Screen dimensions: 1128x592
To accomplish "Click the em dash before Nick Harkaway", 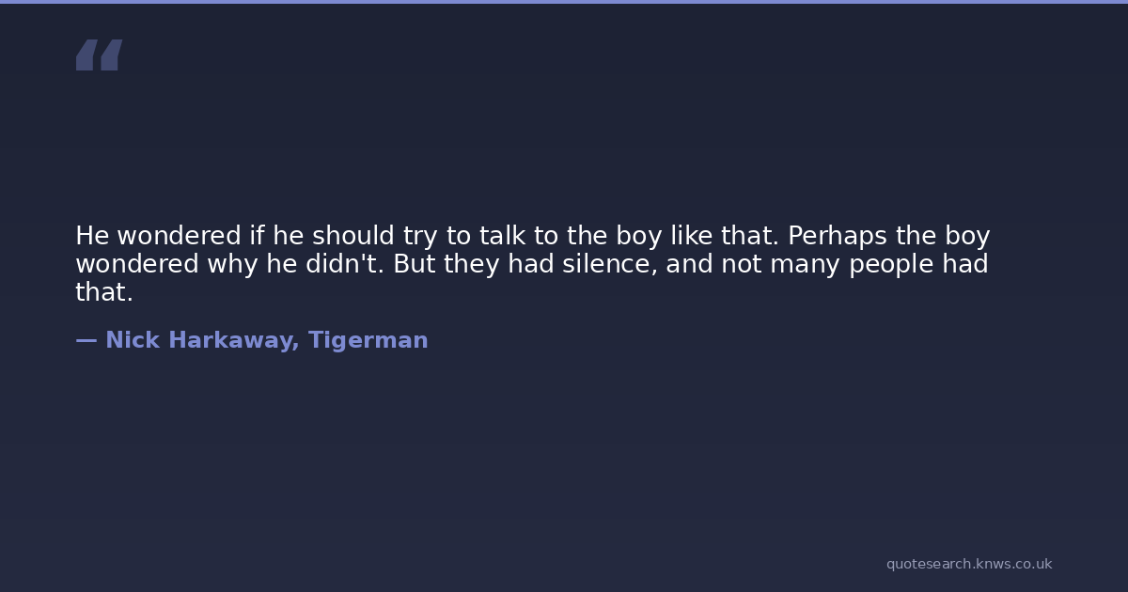I will coord(86,340).
